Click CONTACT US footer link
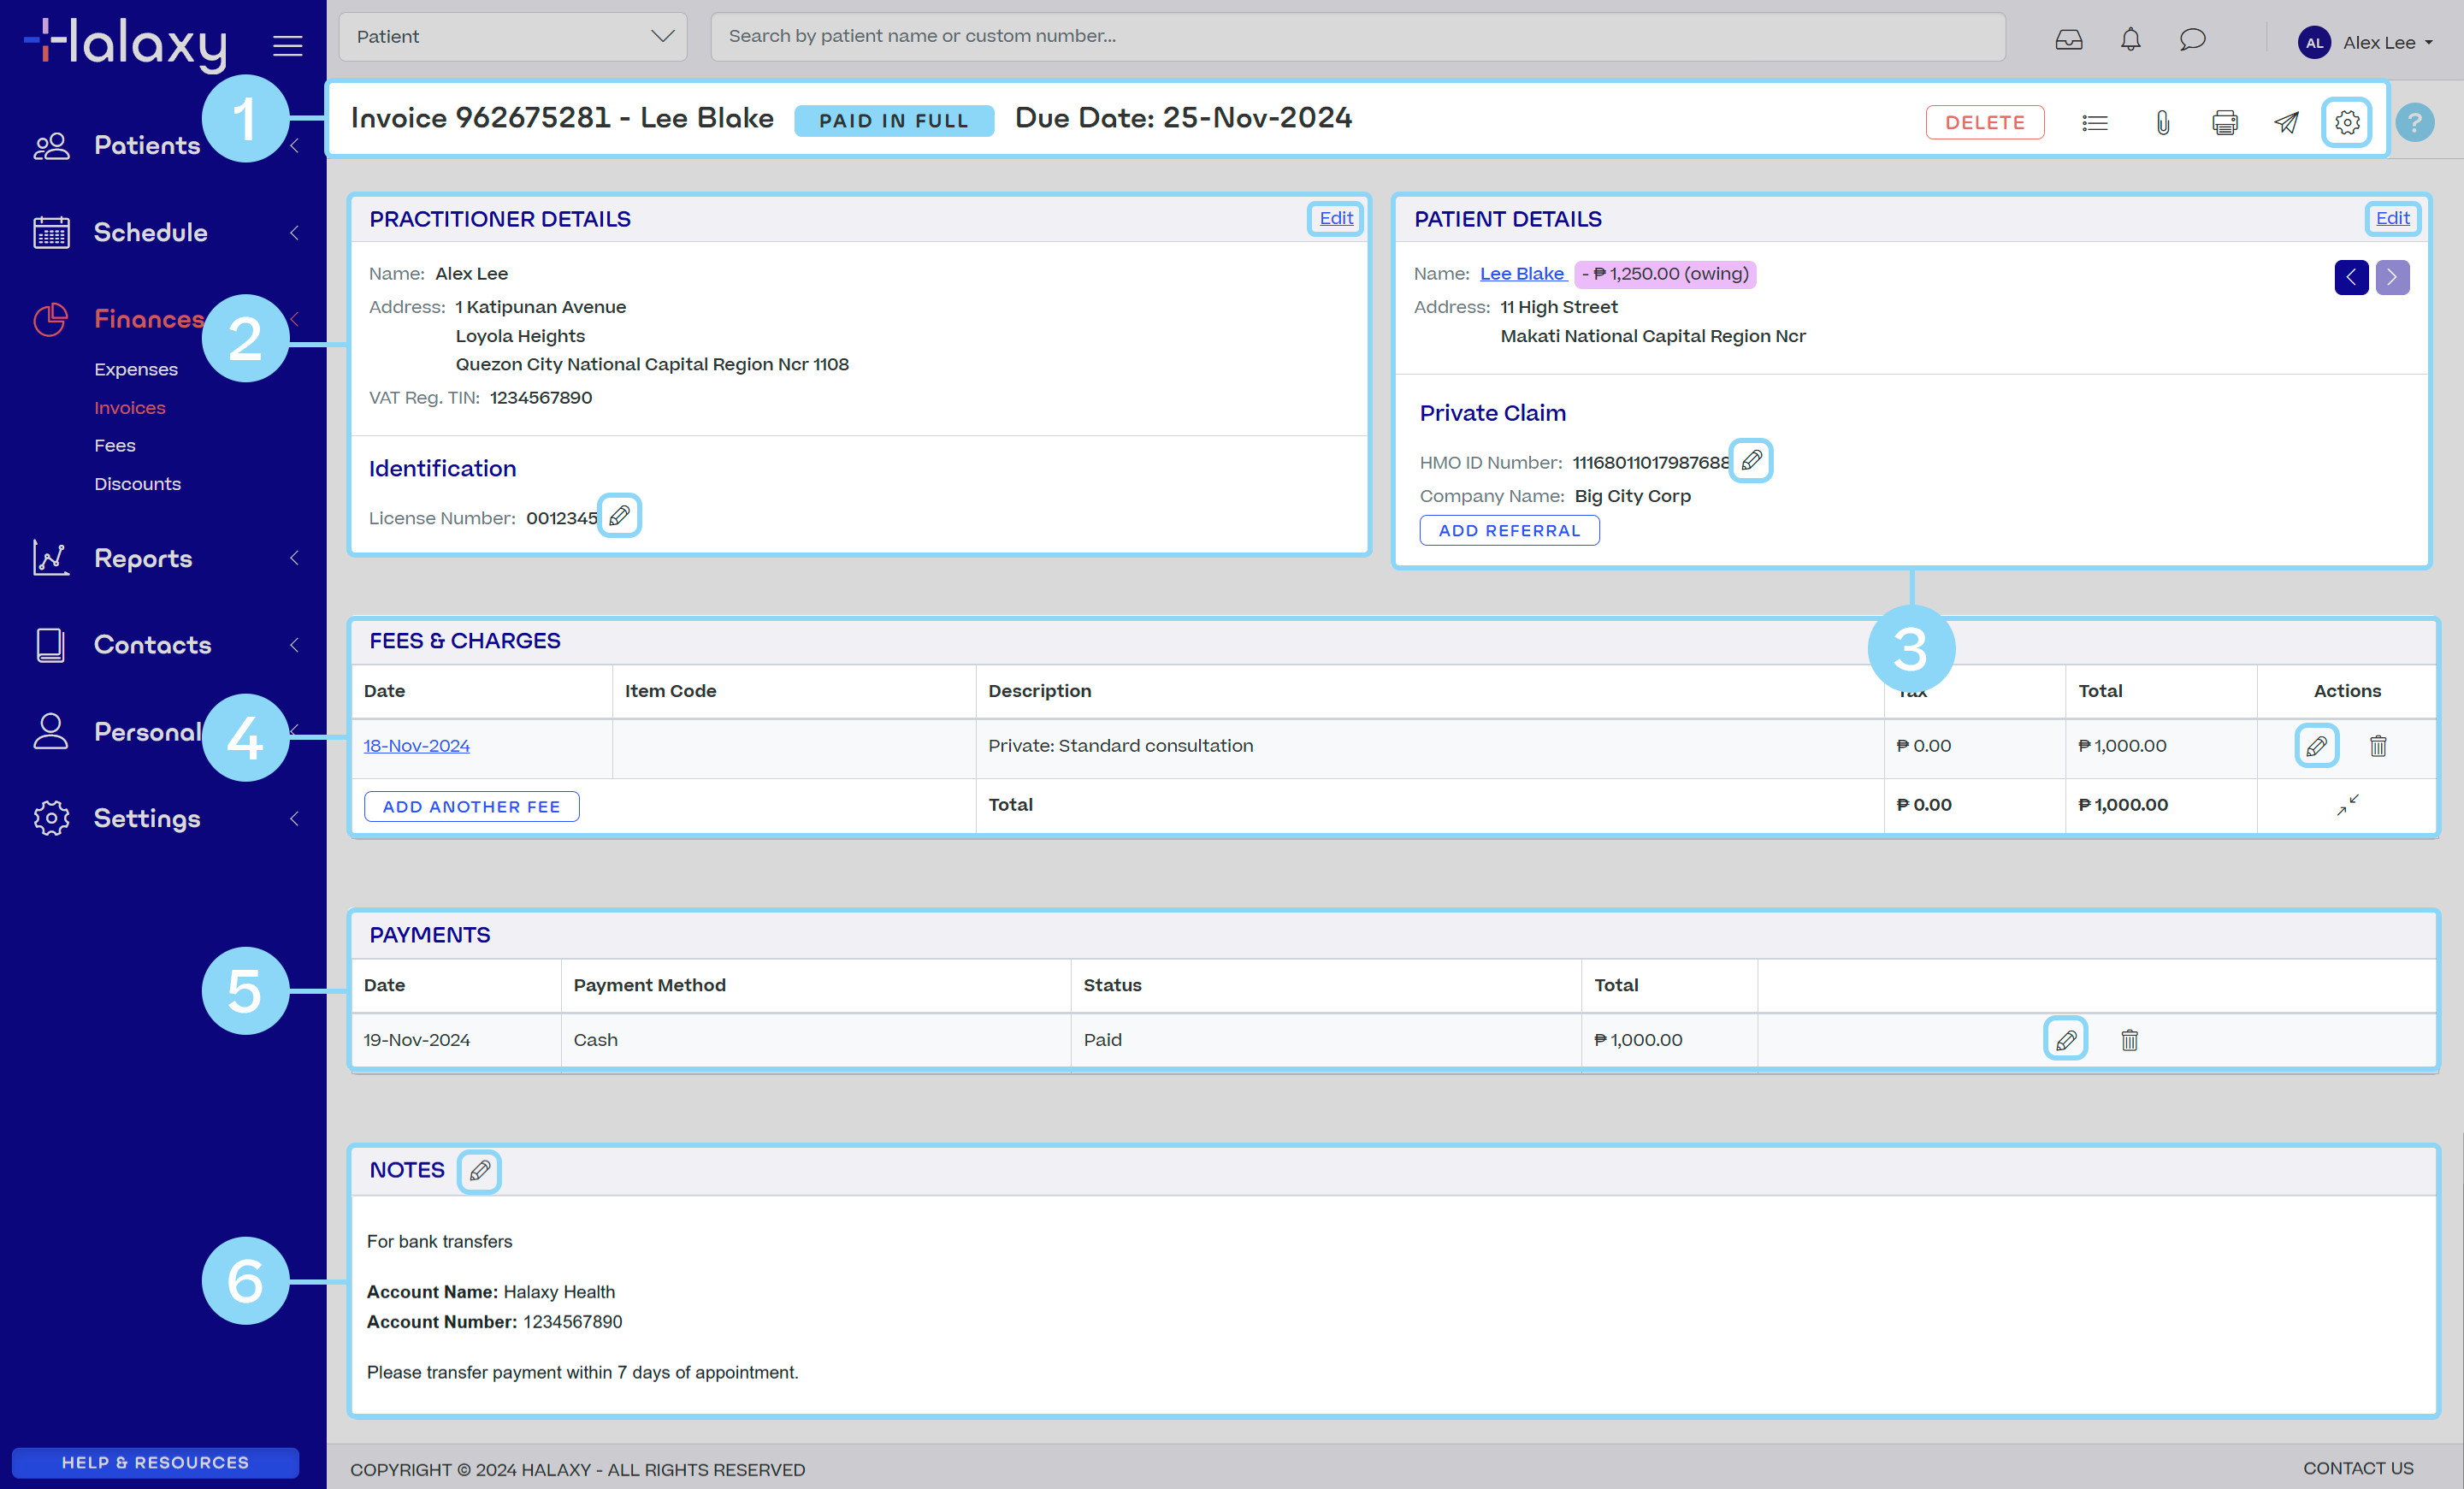 coord(2358,1468)
